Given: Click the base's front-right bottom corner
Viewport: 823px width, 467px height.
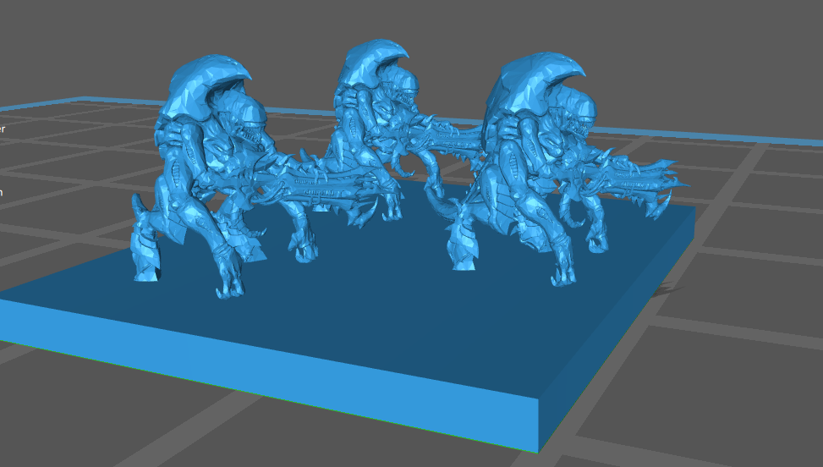Looking at the screenshot, I should coord(538,451).
